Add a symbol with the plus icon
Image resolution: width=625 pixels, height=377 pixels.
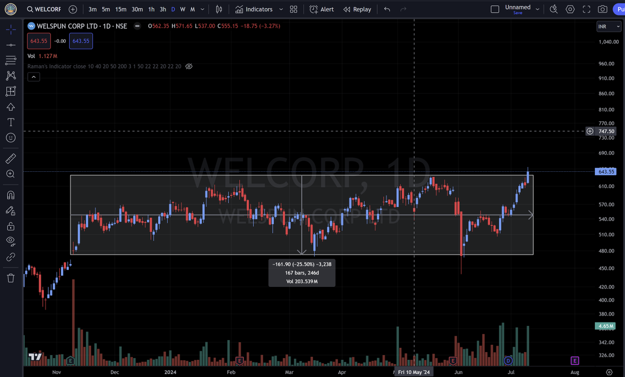[73, 9]
